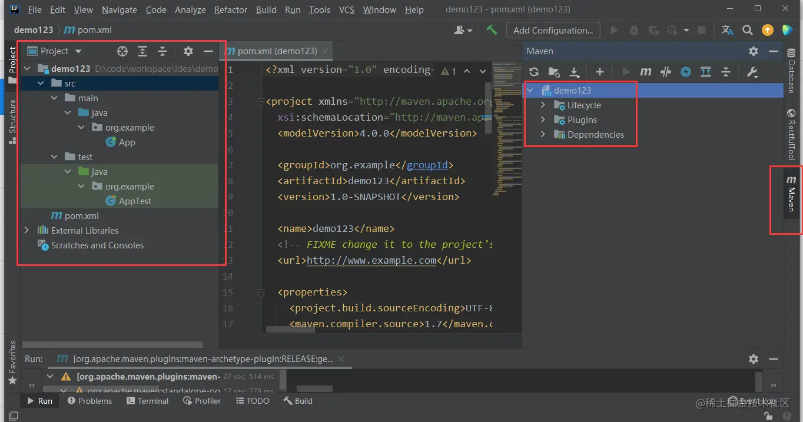Viewport: 803px width, 422px height.
Task: Collapse the test folder node
Action: tap(54, 157)
